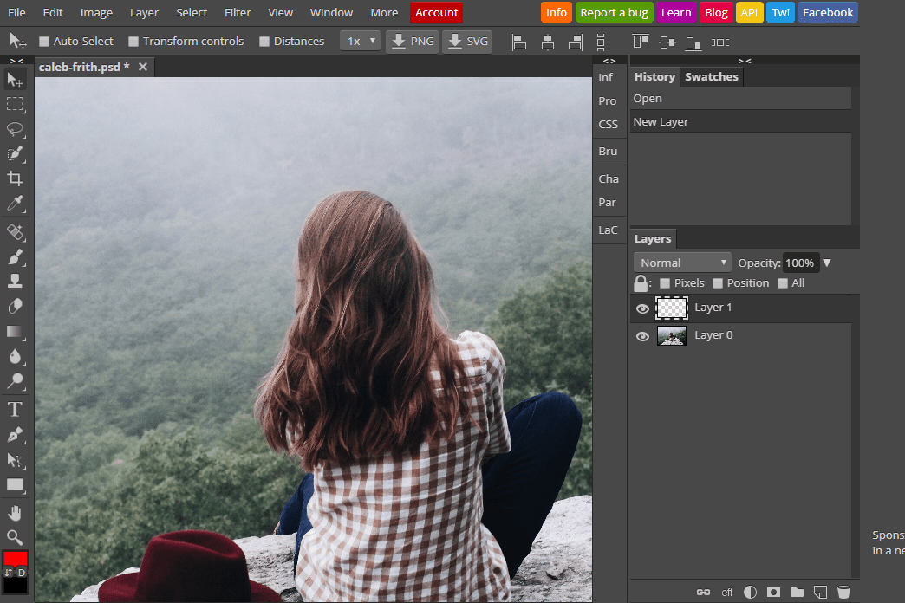Open the Adjustment layer menu
Screen dimensions: 905x603
point(750,592)
